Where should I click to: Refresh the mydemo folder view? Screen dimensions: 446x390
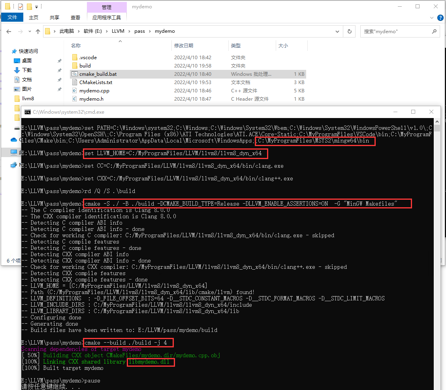coord(350,31)
